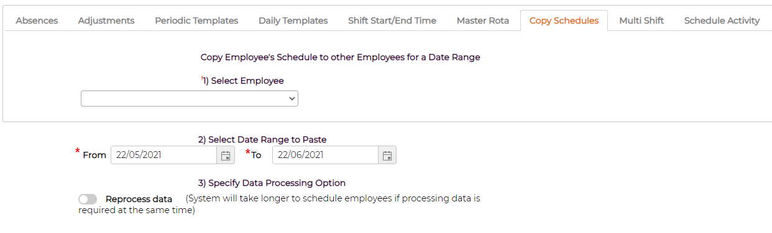
Task: Switch to the Master Rota tab
Action: tap(483, 20)
